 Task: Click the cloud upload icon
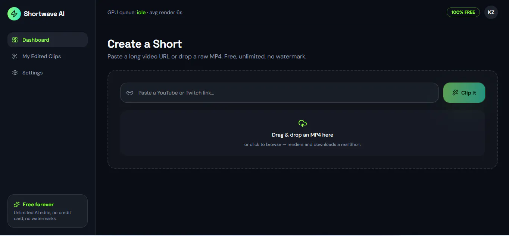coord(303,124)
